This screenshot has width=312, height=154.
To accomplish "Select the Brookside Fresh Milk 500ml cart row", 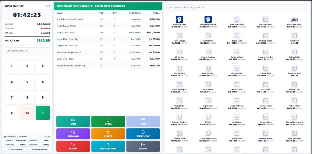I will click(108, 19).
